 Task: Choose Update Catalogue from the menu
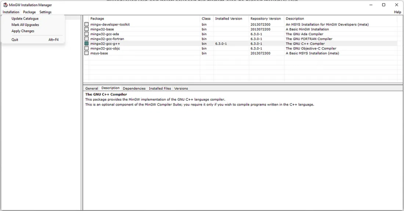pyautogui.click(x=25, y=19)
